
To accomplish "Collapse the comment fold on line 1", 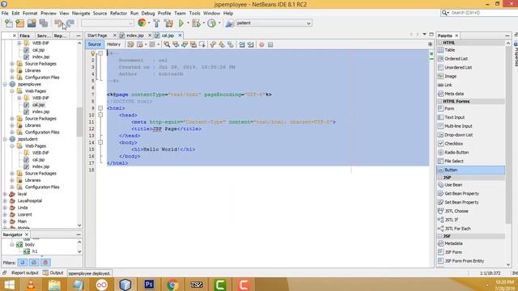I will click(x=100, y=53).
